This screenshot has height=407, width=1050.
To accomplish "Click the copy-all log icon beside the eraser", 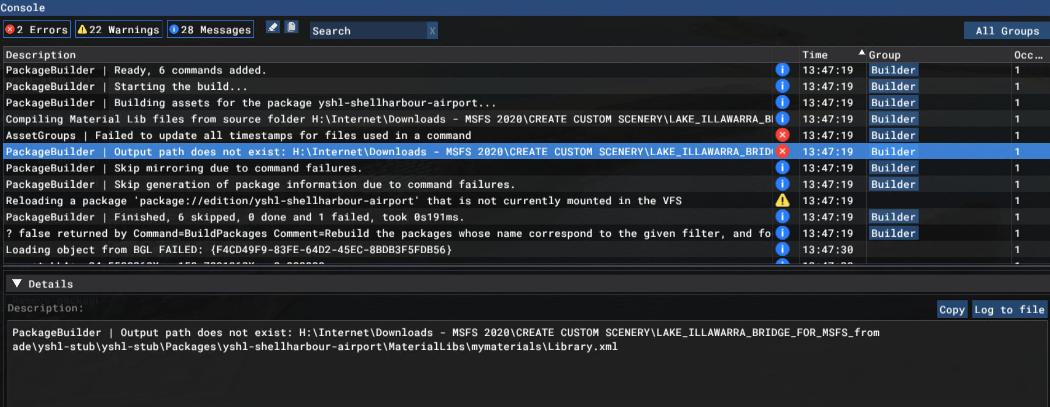I will point(291,27).
